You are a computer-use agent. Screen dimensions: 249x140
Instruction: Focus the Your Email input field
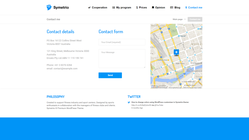click(122, 42)
